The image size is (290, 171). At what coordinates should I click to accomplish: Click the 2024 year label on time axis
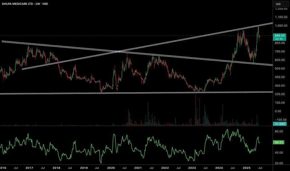219,168
